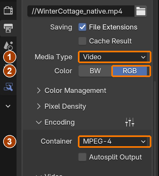Expand the Color Management panel
Viewport: 159px width, 176px height.
[72, 90]
